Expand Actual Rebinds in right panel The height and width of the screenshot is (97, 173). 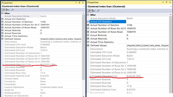[88, 35]
